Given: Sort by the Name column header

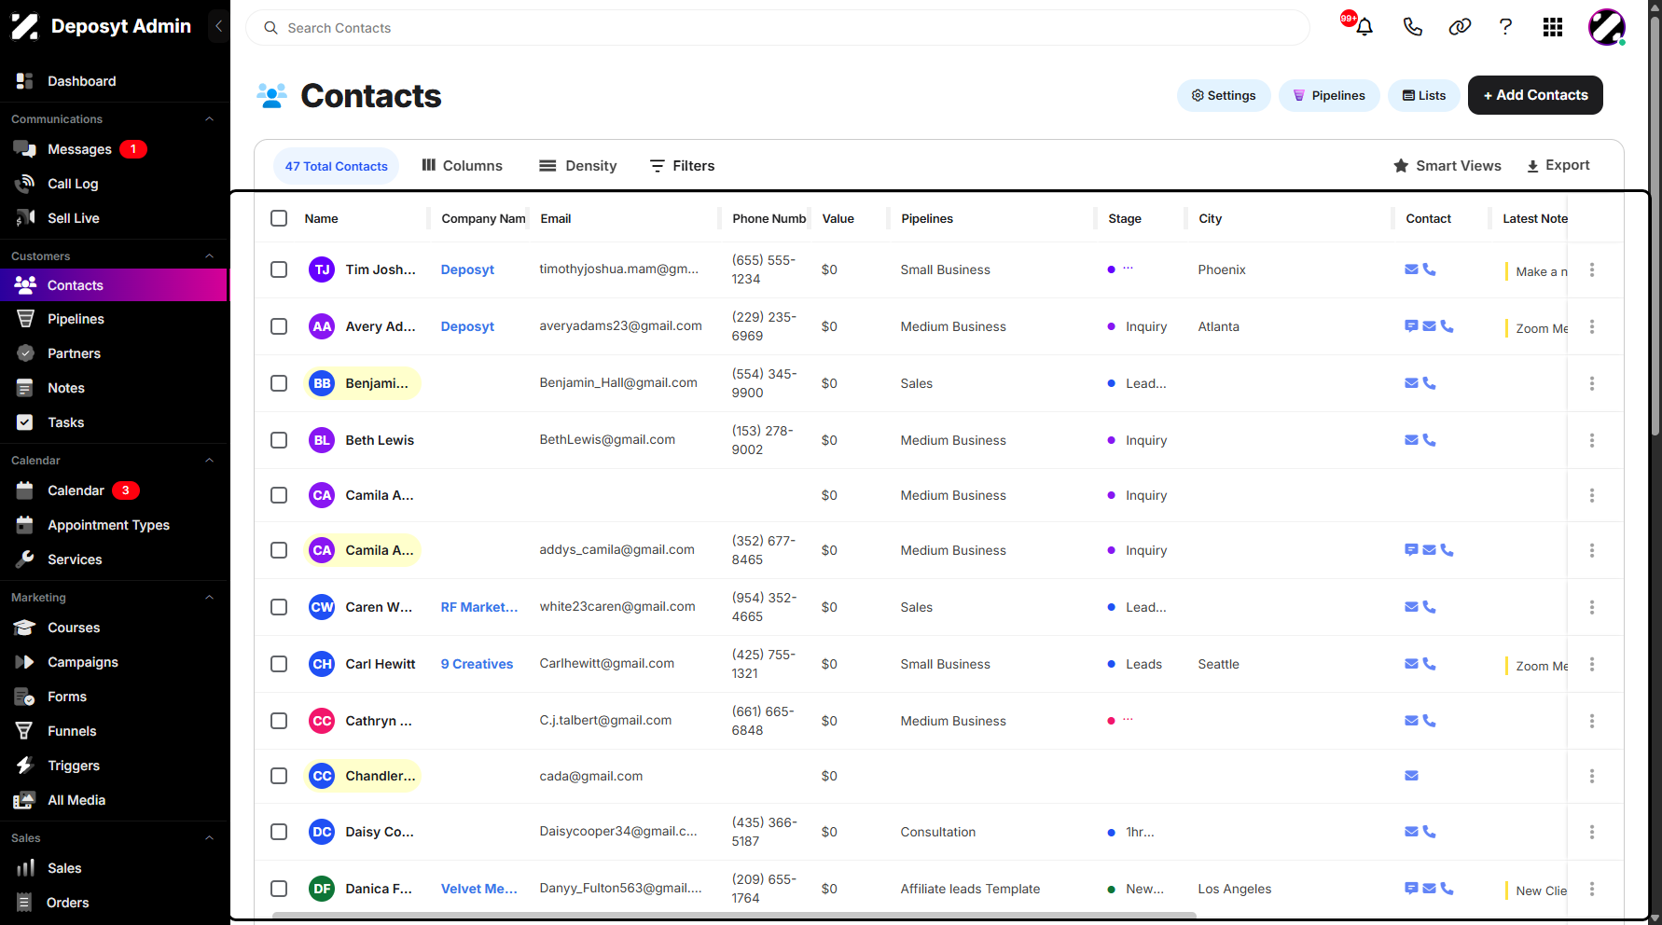Looking at the screenshot, I should click(x=321, y=218).
